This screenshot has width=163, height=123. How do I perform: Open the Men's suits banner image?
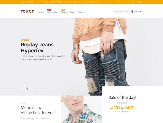coord(81,109)
